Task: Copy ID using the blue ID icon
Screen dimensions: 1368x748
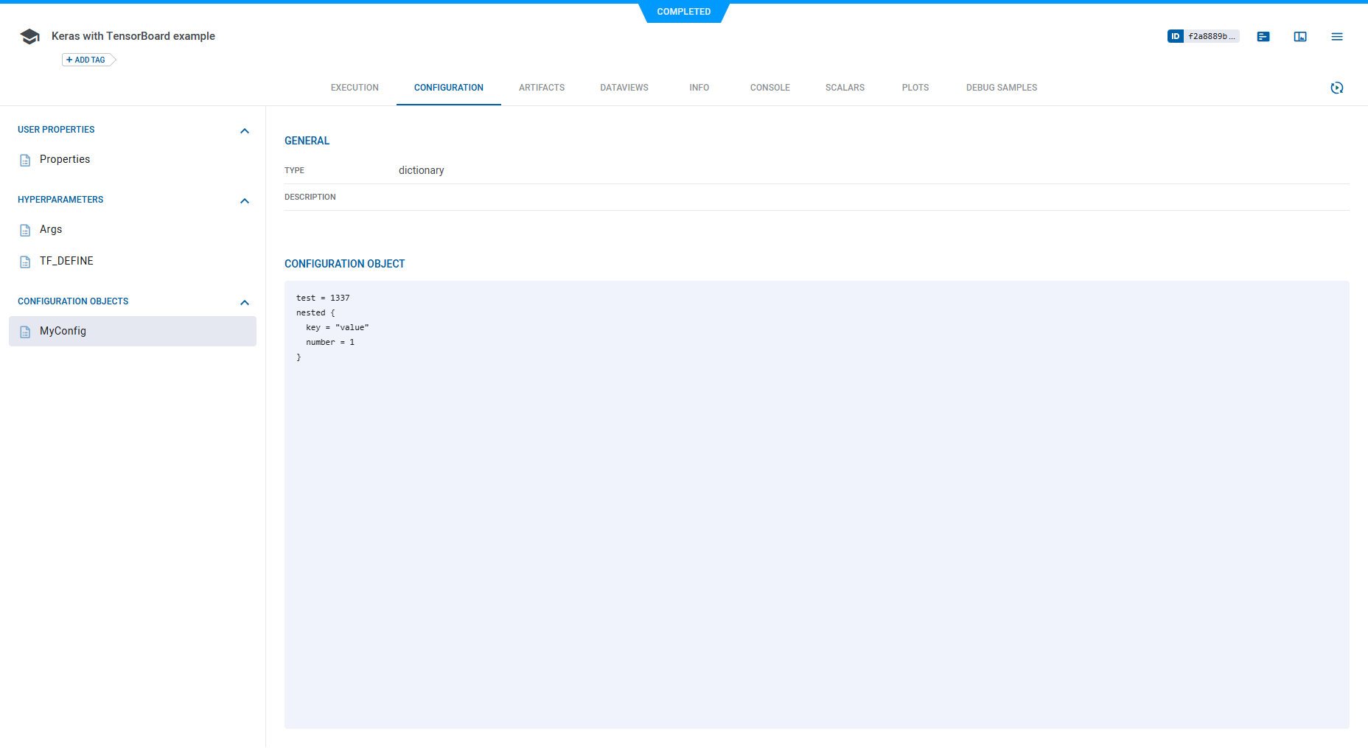Action: pyautogui.click(x=1176, y=35)
